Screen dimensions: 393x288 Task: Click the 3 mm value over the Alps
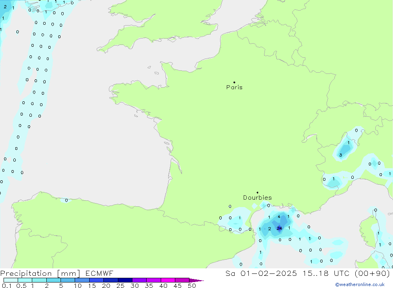[x=340, y=155]
